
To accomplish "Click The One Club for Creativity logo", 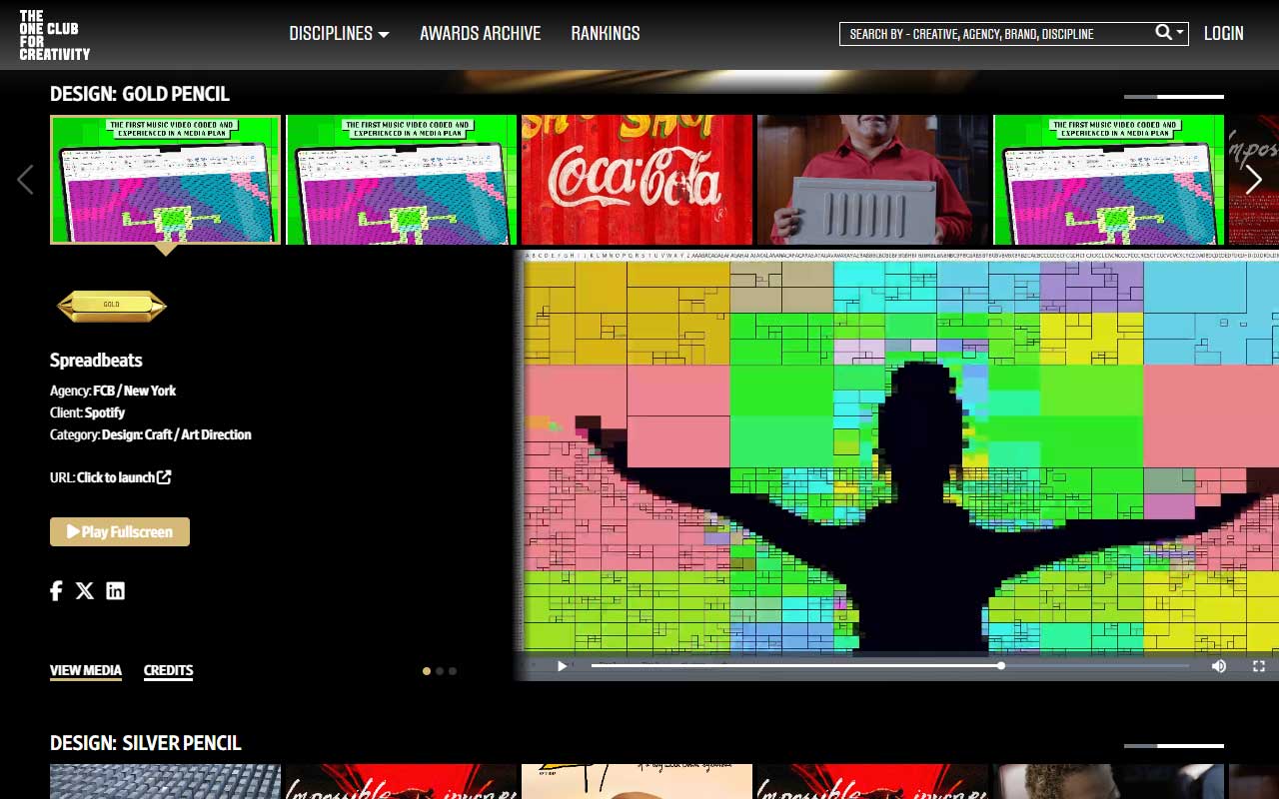I will pyautogui.click(x=55, y=35).
